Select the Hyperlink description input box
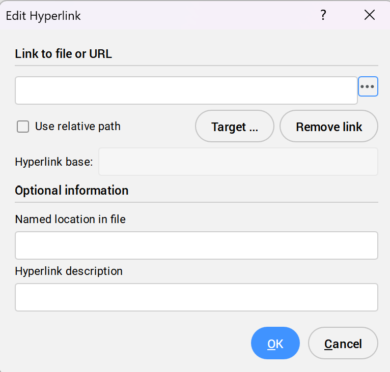 [196, 297]
